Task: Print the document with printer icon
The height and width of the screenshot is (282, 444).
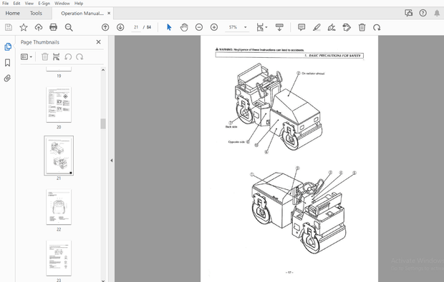Action: pyautogui.click(x=53, y=27)
